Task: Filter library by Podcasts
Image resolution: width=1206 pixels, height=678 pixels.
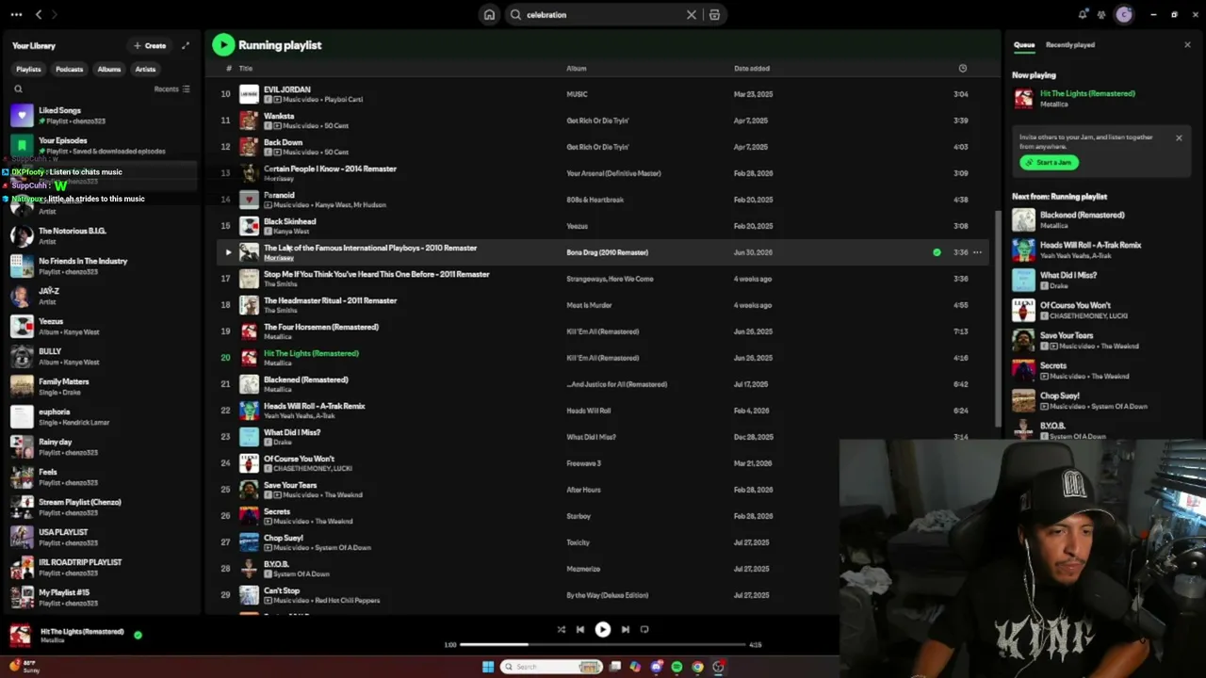Action: [x=69, y=69]
